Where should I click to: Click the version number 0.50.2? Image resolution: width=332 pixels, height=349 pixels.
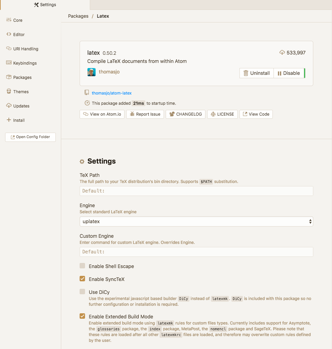[110, 53]
